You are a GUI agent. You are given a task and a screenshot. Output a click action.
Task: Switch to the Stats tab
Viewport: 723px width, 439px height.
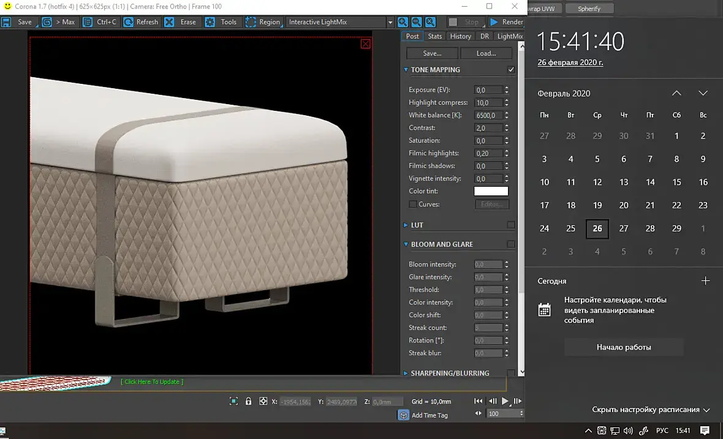point(435,36)
